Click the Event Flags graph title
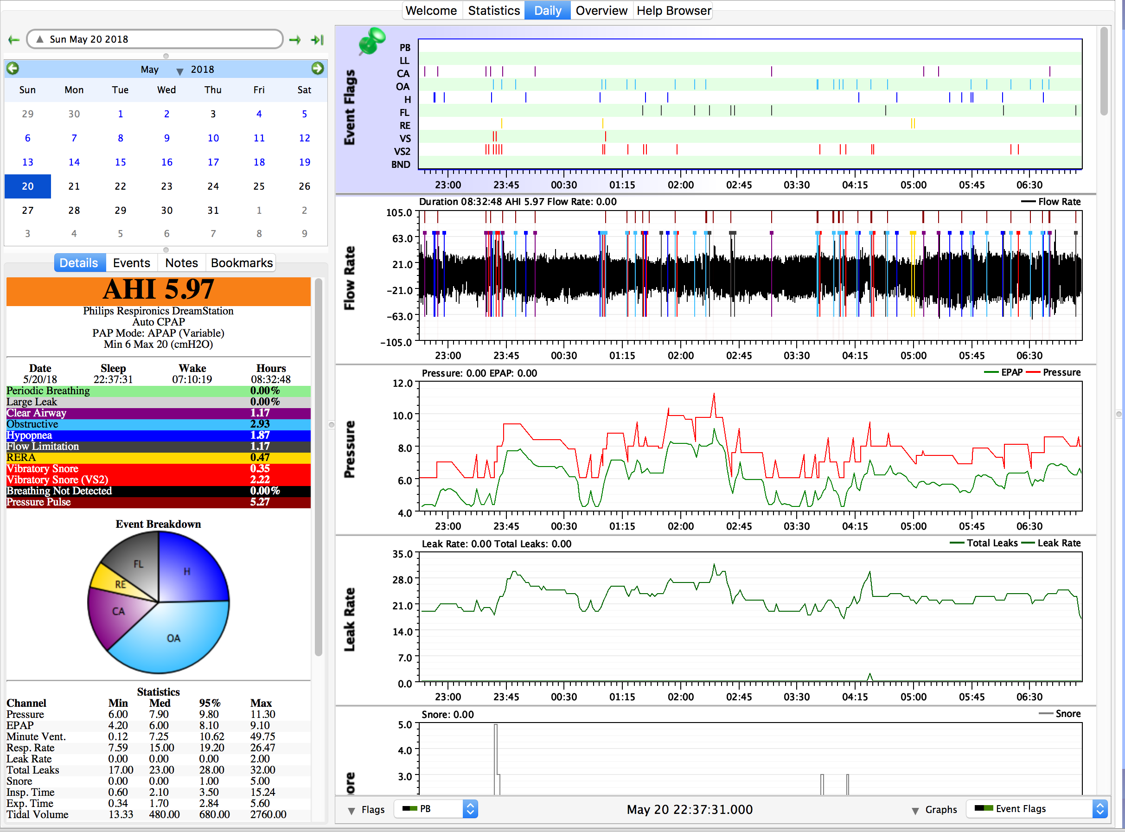The height and width of the screenshot is (832, 1125). click(x=349, y=107)
